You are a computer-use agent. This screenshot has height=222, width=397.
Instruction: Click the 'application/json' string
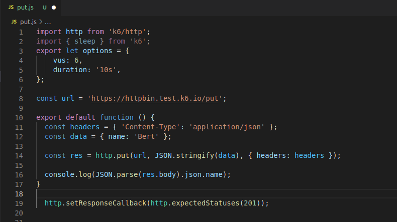pos(227,127)
